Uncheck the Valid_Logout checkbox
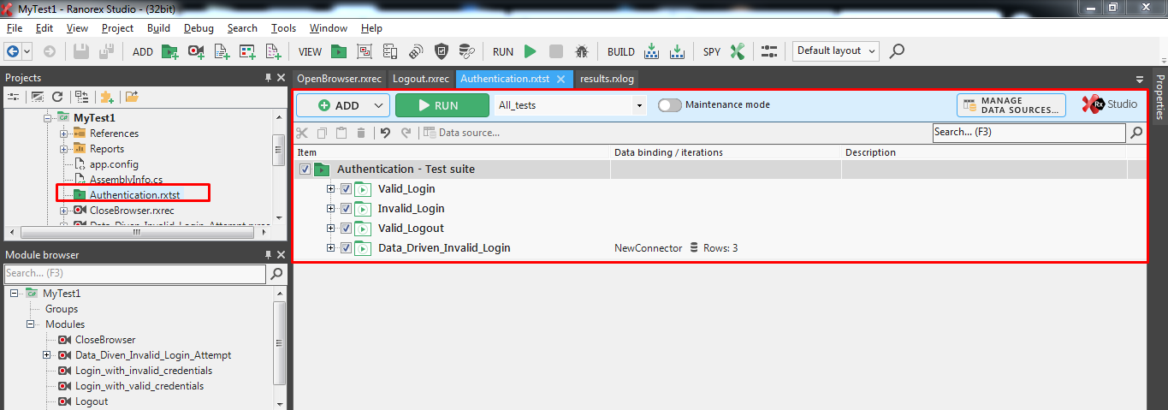This screenshot has width=1168, height=410. [346, 229]
